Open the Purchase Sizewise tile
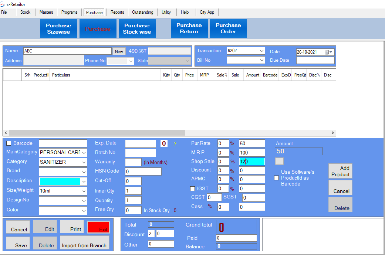The width and height of the screenshot is (385, 255). click(x=58, y=28)
